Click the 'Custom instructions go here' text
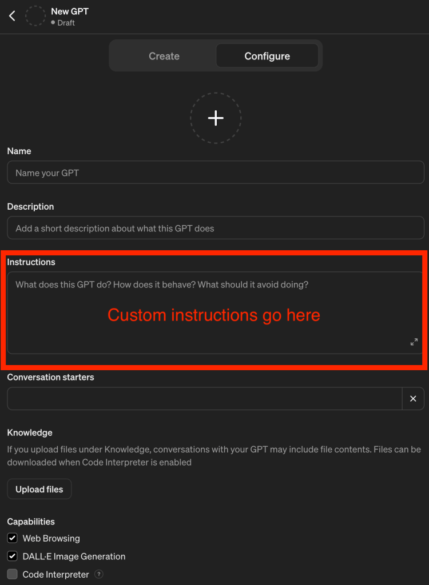 214,315
